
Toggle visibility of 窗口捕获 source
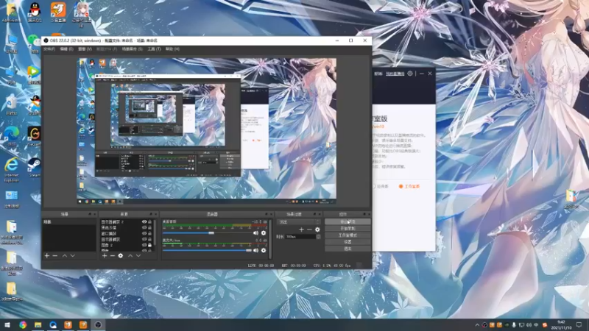144,233
